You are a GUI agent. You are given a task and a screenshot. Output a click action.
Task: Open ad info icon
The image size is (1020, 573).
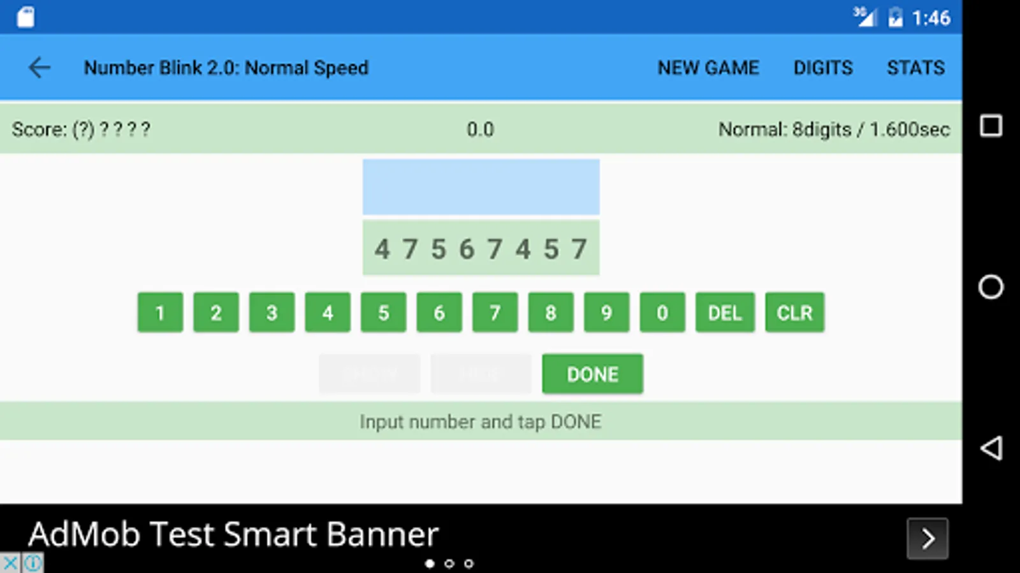click(x=33, y=563)
